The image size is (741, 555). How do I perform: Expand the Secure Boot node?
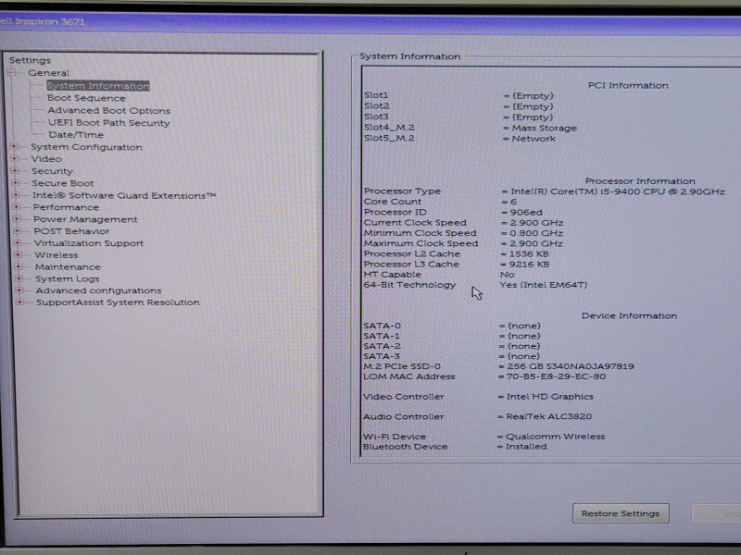[x=15, y=182]
